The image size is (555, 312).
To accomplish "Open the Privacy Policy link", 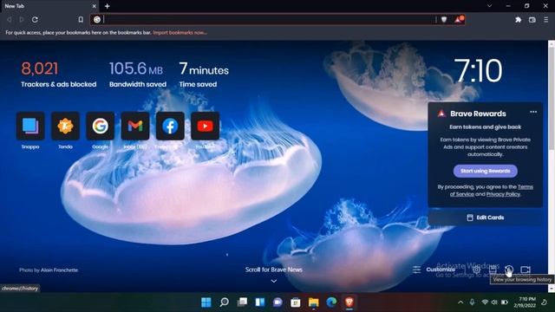I will [x=503, y=194].
